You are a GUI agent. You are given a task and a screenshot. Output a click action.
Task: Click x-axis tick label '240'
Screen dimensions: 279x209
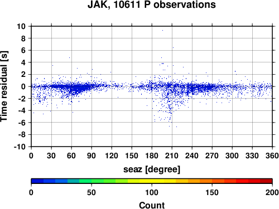pyautogui.click(x=192, y=155)
